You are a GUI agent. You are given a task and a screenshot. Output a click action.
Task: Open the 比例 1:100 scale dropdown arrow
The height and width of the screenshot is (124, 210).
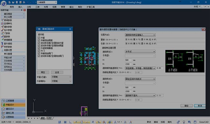[13, 122]
